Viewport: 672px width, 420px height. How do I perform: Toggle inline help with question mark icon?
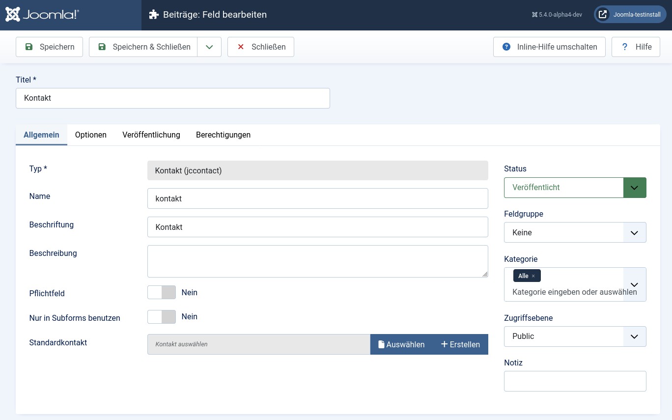pos(549,47)
